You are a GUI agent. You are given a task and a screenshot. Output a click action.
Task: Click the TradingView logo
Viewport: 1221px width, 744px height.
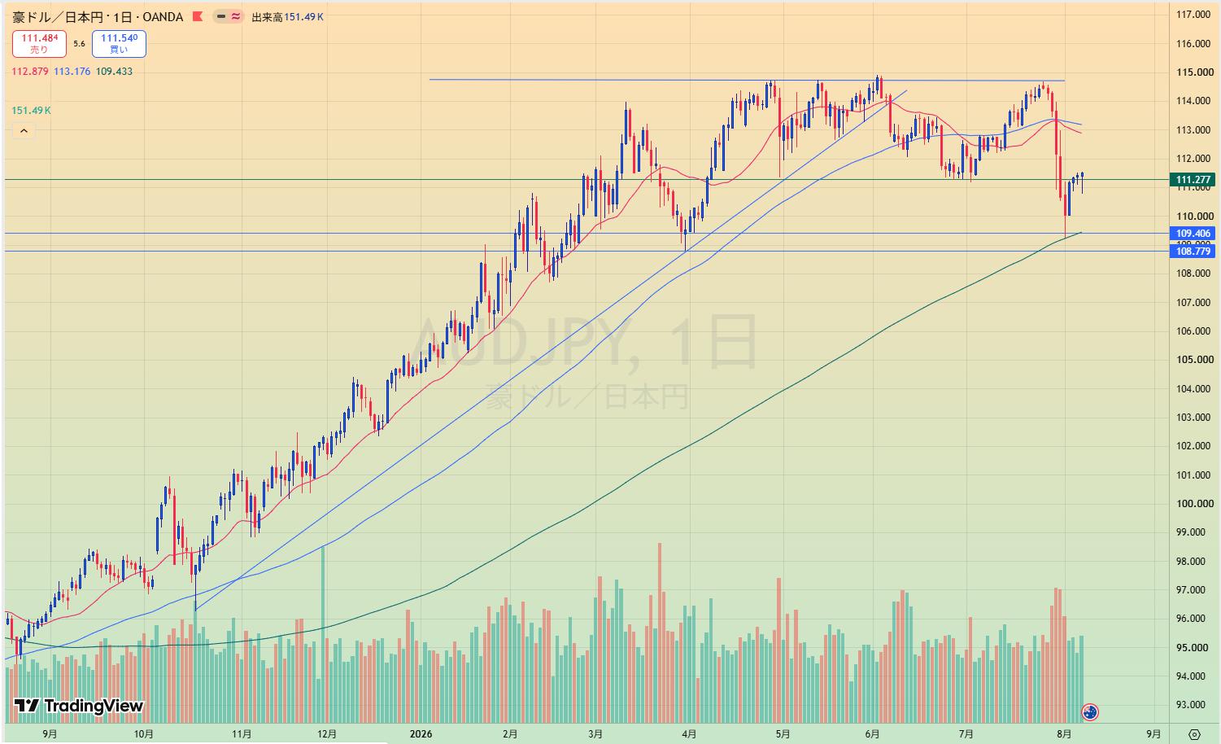tap(79, 706)
